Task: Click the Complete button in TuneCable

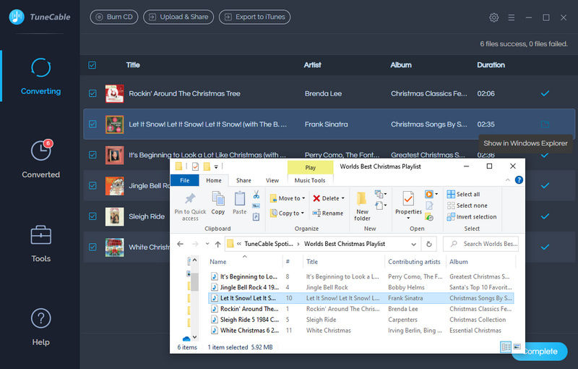Action: pyautogui.click(x=539, y=352)
